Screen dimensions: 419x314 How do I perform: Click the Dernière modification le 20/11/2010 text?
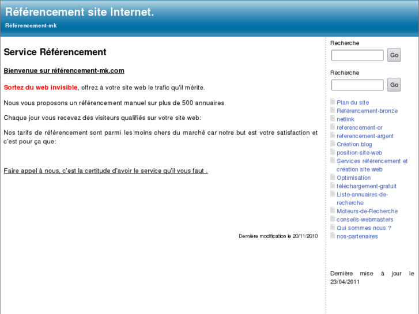pyautogui.click(x=278, y=236)
